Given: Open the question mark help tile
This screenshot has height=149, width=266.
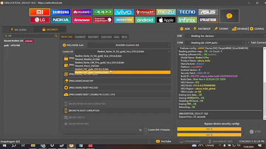Looking at the screenshot, I should point(229,16).
